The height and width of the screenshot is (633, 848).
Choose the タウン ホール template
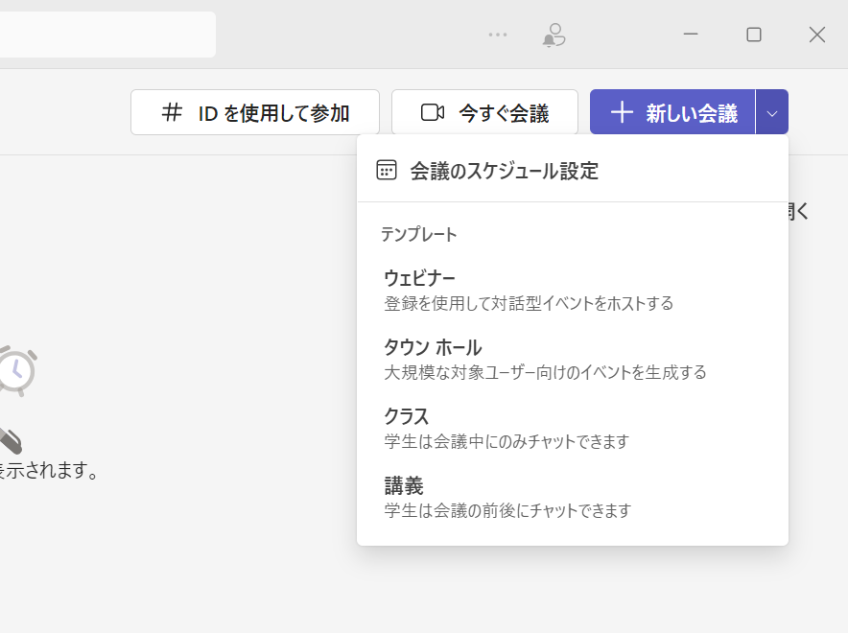click(x=572, y=359)
